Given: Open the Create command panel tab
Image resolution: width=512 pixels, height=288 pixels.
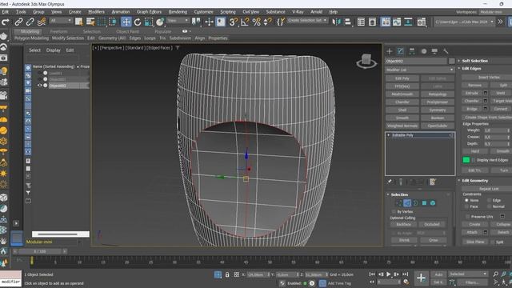Looking at the screenshot, I should tap(390, 51).
